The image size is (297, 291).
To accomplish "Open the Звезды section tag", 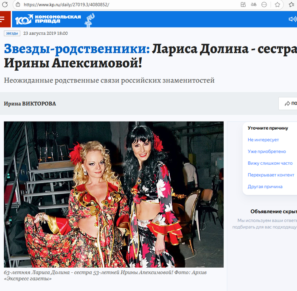I will pyautogui.click(x=12, y=33).
